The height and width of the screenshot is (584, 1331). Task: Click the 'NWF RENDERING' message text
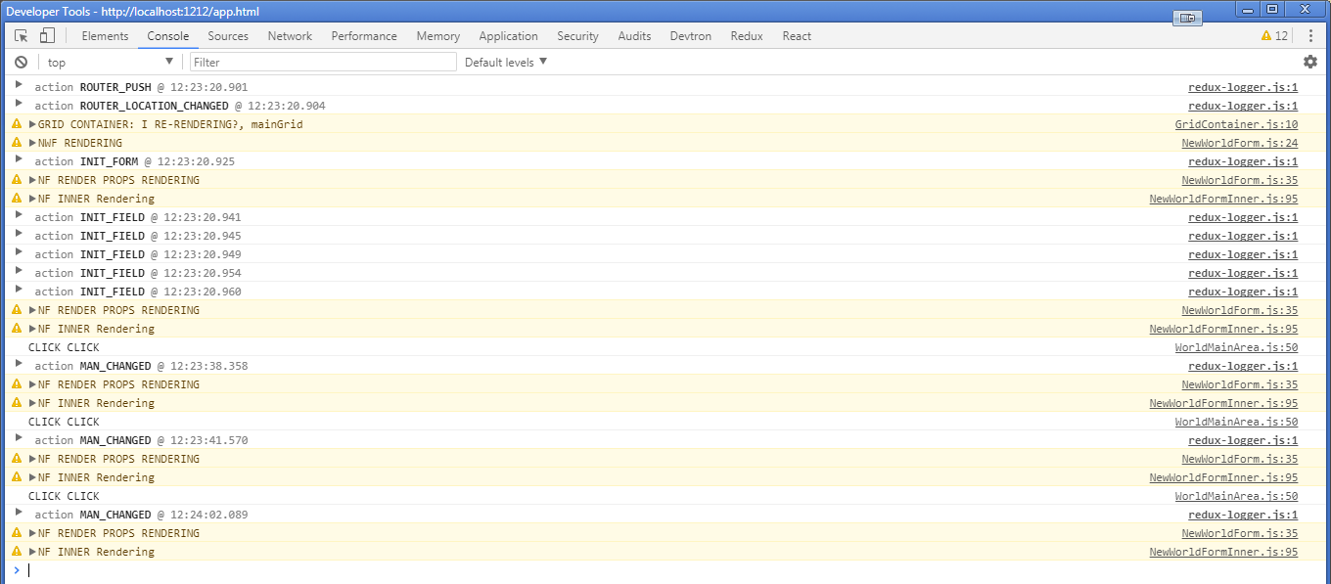tap(80, 143)
